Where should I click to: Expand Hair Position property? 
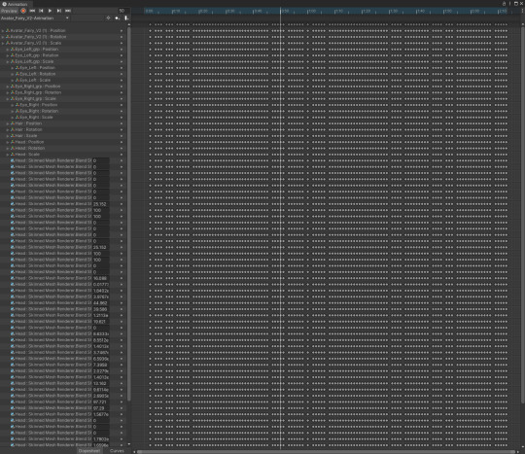8,123
